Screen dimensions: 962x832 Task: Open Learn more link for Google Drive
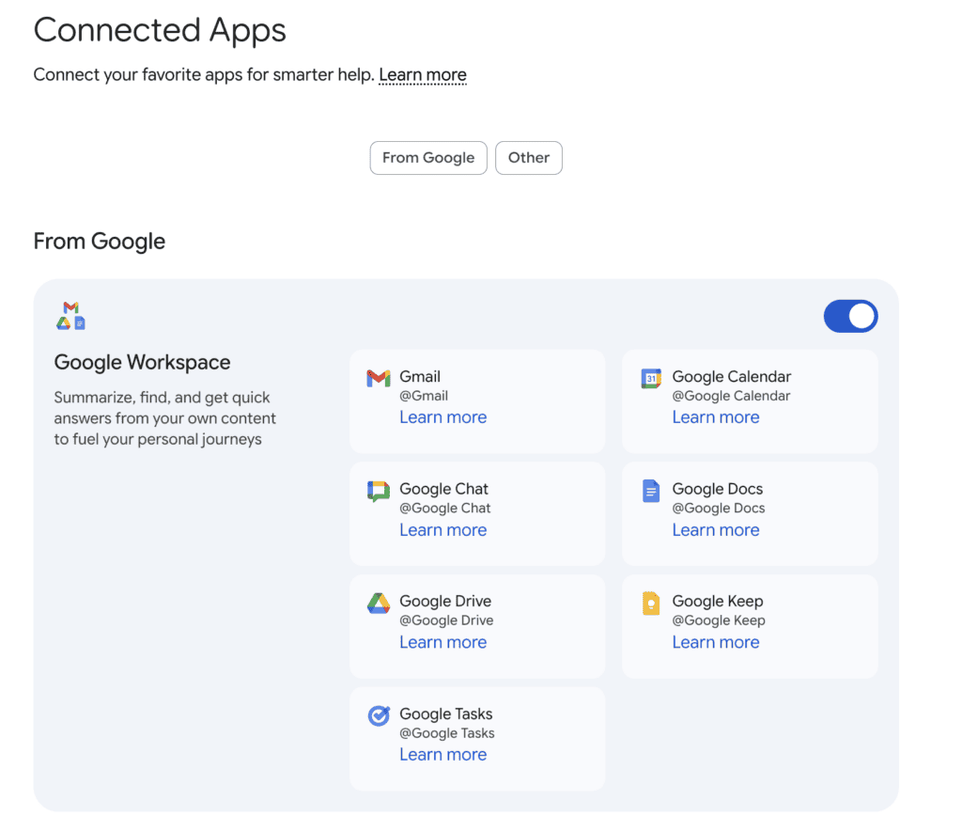coord(443,642)
